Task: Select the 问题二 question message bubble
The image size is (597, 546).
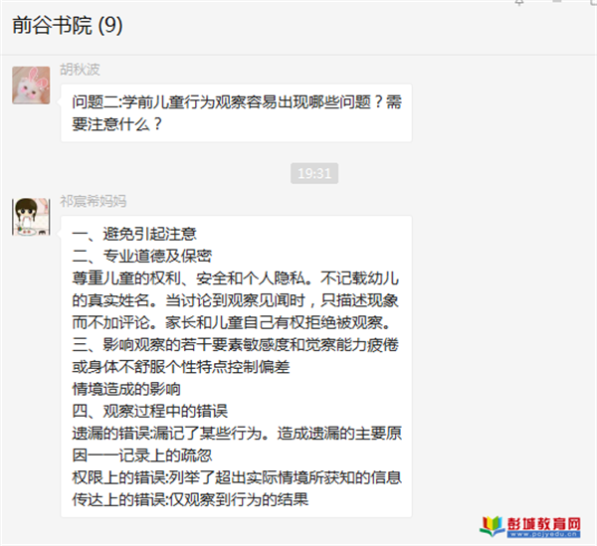Action: point(236,113)
